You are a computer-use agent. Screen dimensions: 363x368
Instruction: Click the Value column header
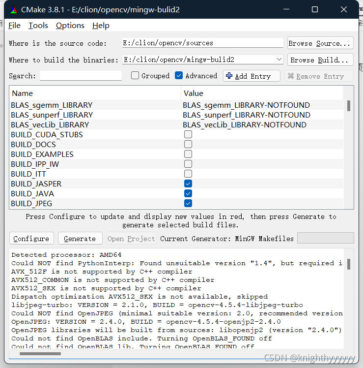262,93
